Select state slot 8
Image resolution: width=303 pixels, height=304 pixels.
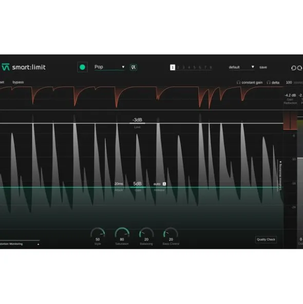[x=211, y=67]
